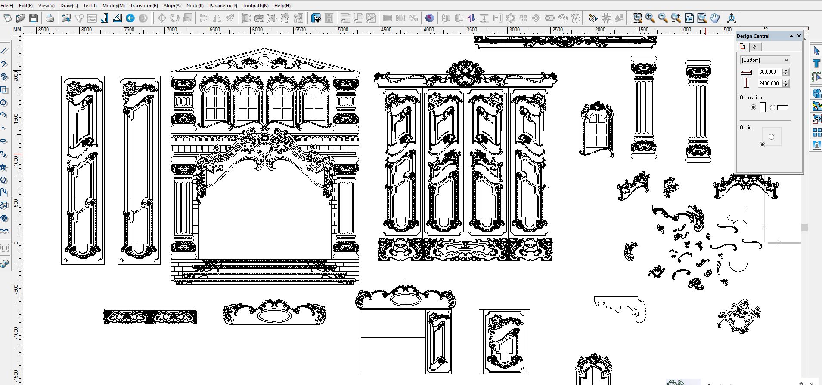This screenshot has width=822, height=385.
Task: Open the Help(H) menu
Action: (x=282, y=6)
